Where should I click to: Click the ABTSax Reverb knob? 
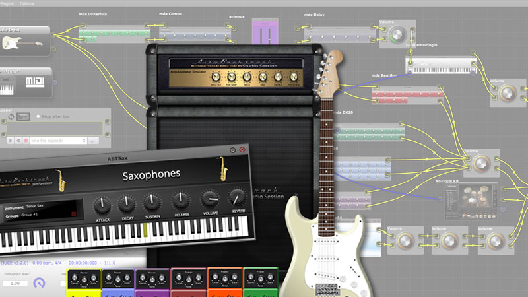[x=237, y=197]
